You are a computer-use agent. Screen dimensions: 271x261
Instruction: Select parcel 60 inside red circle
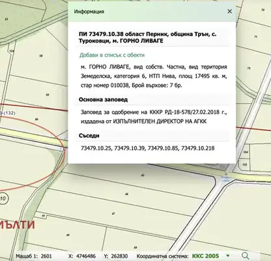pos(36,119)
